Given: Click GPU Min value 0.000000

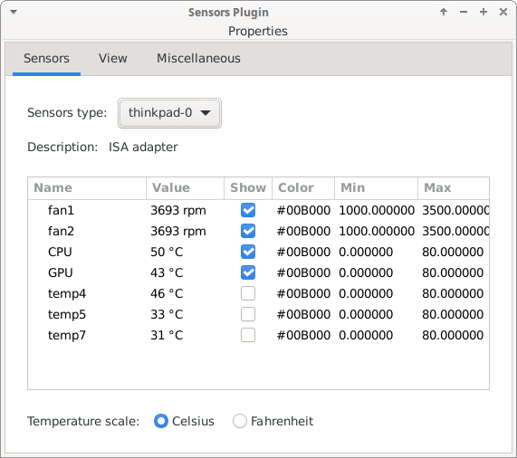Looking at the screenshot, I should pyautogui.click(x=366, y=272).
